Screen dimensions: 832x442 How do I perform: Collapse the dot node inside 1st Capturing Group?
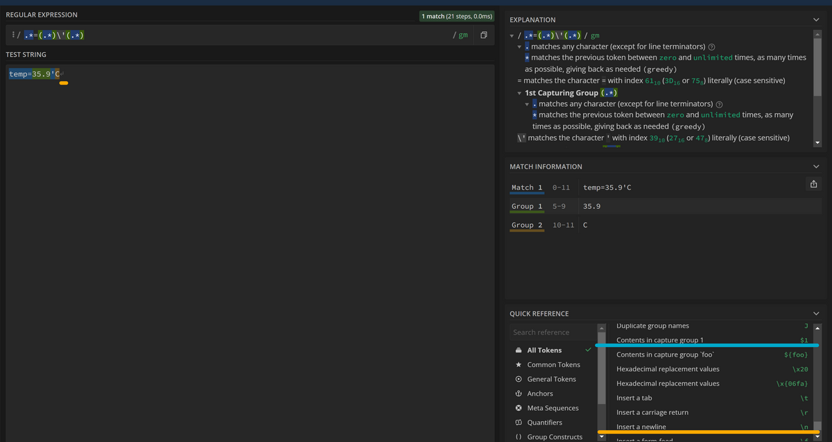pos(527,104)
